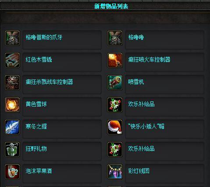Screen dimensions: 210x187
Task: Click the 寒冬之握 ice blade icon
Action: 12,127
